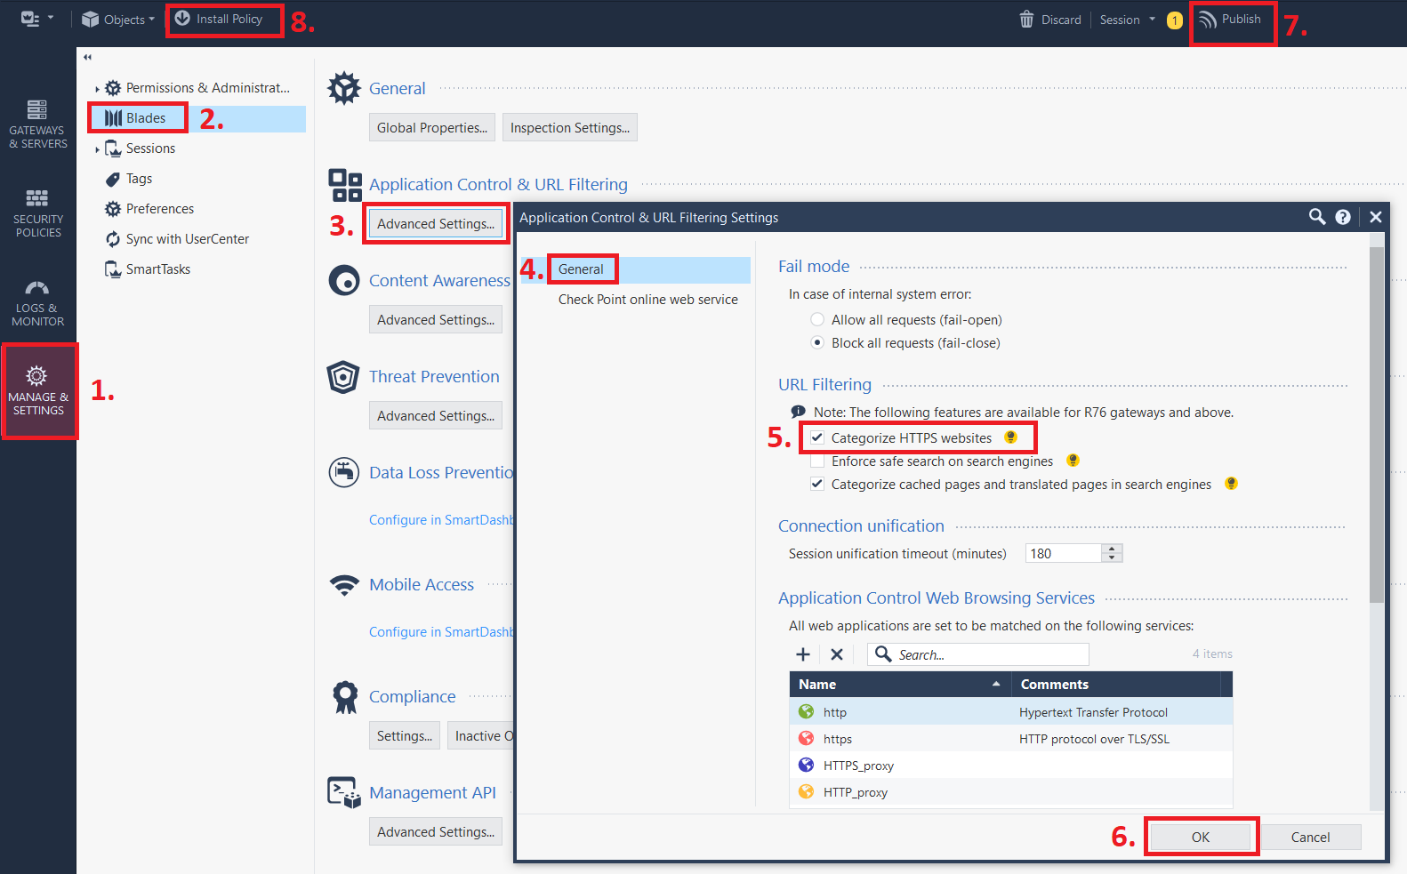This screenshot has width=1407, height=874.
Task: Click the cached pages tip bulb
Action: pos(1231,484)
